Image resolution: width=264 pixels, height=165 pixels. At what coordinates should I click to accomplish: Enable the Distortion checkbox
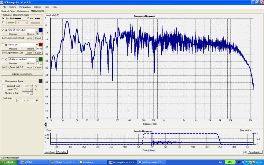pyautogui.click(x=4, y=22)
